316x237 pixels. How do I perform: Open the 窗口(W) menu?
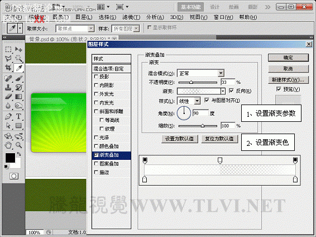(223, 17)
